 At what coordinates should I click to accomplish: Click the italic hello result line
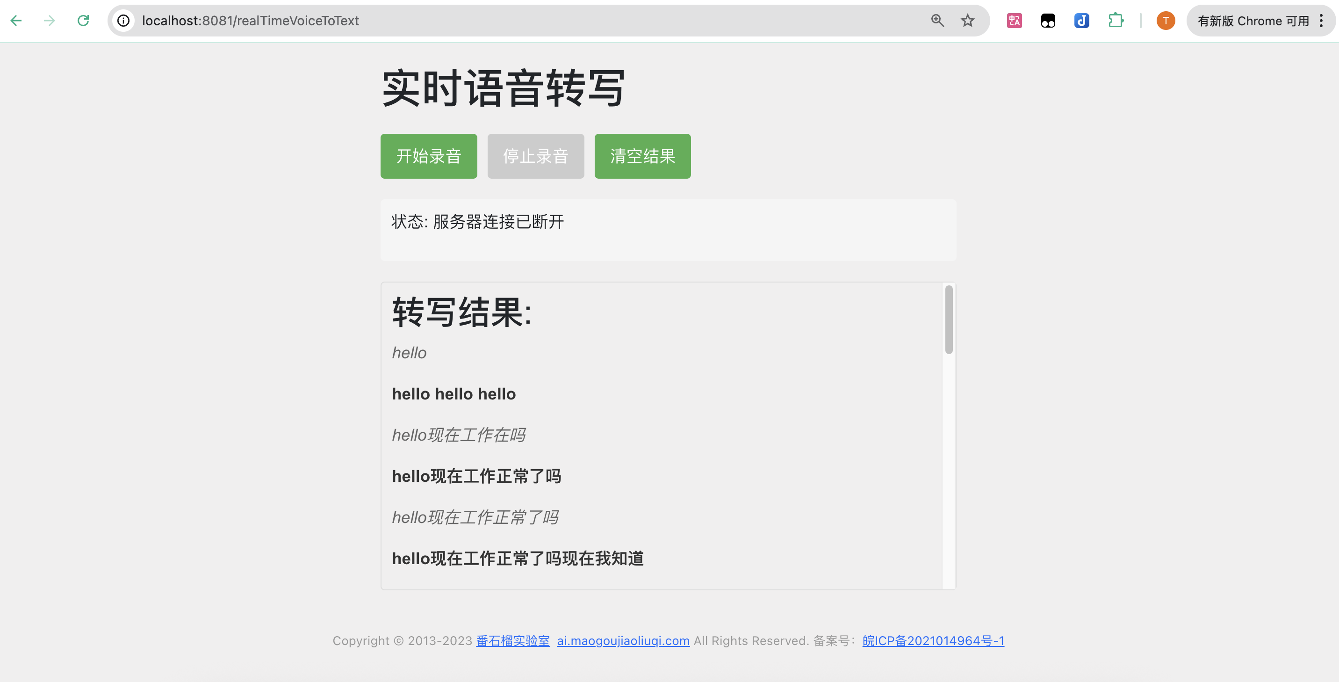pyautogui.click(x=409, y=353)
